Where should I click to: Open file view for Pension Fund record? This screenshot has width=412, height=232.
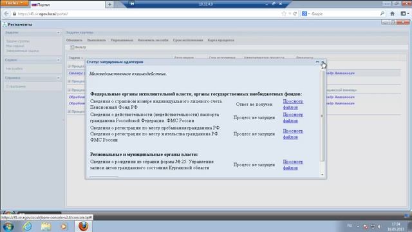click(x=293, y=104)
